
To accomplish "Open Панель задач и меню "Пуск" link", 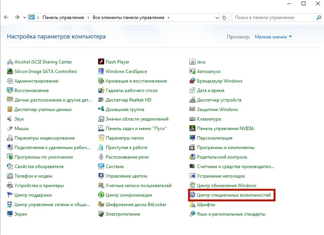I will pyautogui.click(x=136, y=129).
